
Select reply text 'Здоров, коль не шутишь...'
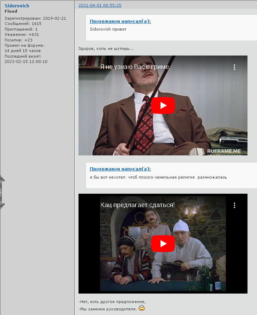(x=106, y=49)
